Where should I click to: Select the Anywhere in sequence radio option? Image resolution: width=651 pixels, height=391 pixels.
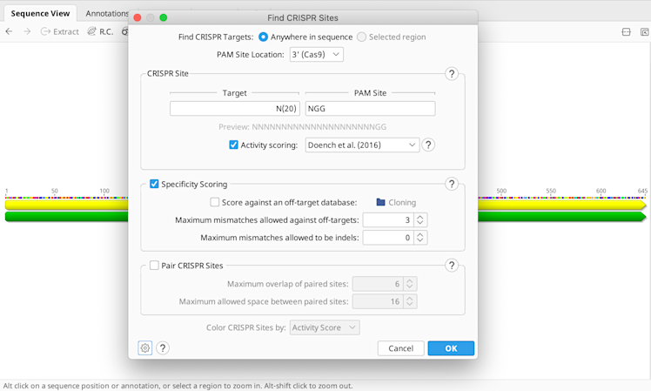click(x=264, y=37)
